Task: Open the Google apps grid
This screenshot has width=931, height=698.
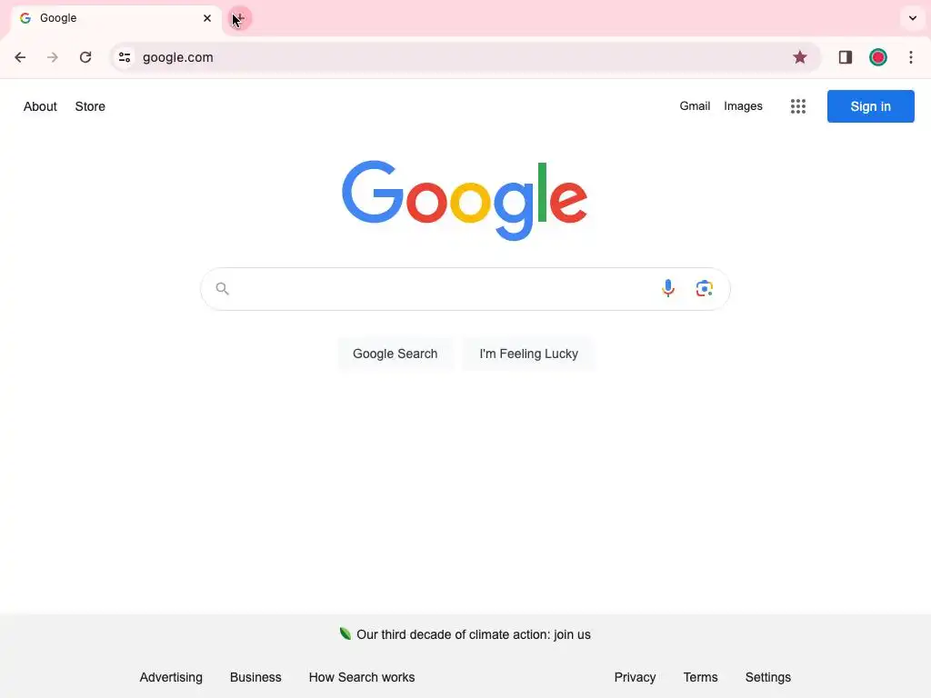Action: (x=798, y=106)
